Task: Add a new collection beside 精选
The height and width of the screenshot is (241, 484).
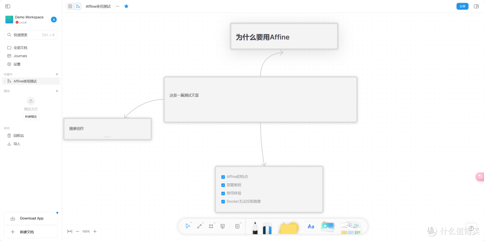Action: pos(57,91)
